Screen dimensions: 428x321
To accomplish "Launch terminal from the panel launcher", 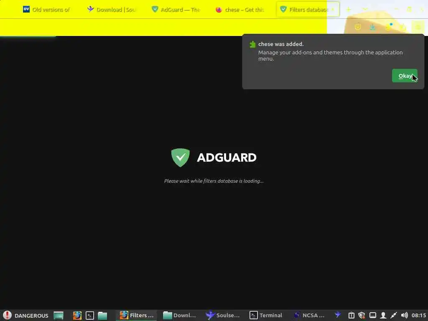I will coord(90,315).
